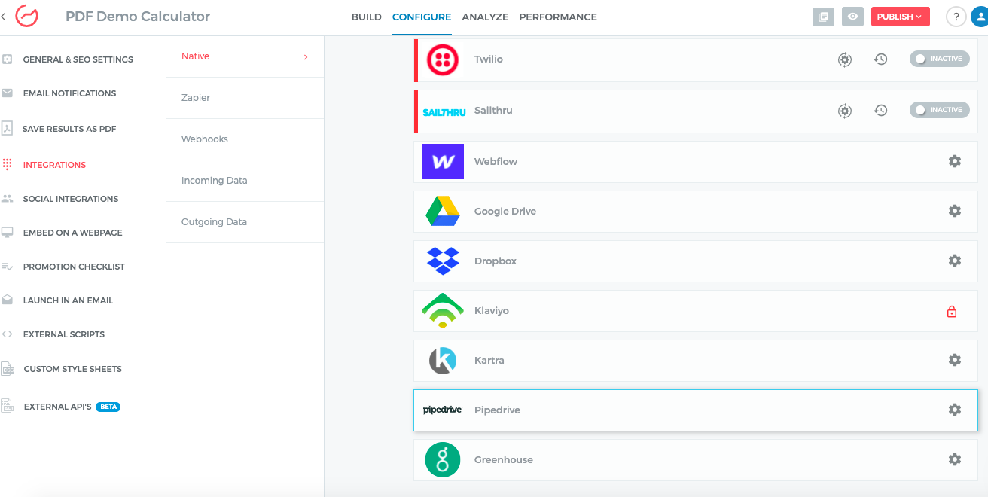Toggle the Twilio Inactive switch
The height and width of the screenshot is (497, 988).
click(x=939, y=59)
